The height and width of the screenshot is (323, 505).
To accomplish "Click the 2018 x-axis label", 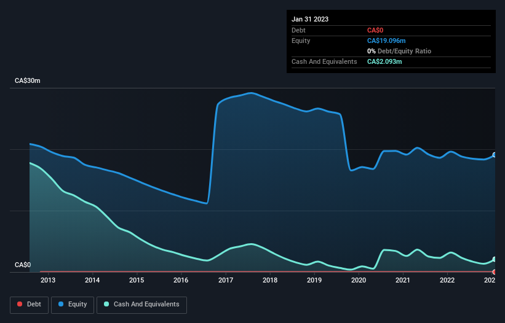I will pos(270,280).
